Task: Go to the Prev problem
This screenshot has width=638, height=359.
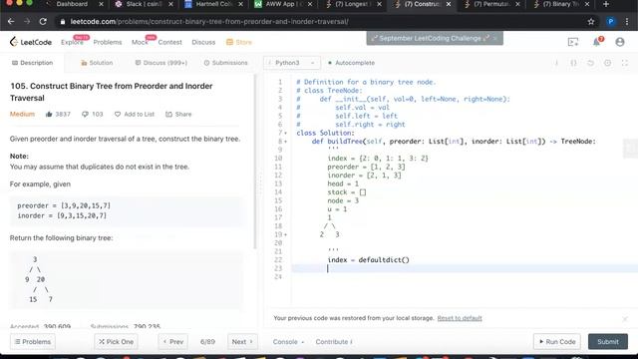Action: point(173,341)
